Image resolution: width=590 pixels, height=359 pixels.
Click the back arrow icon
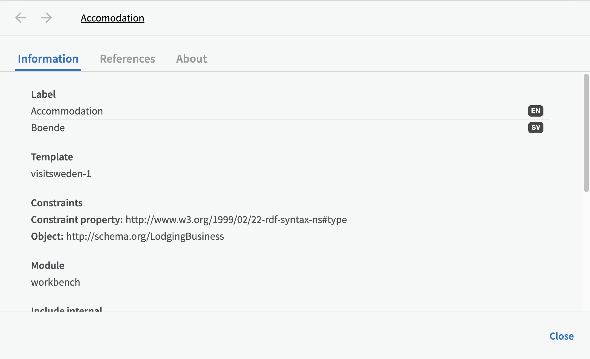coord(21,18)
